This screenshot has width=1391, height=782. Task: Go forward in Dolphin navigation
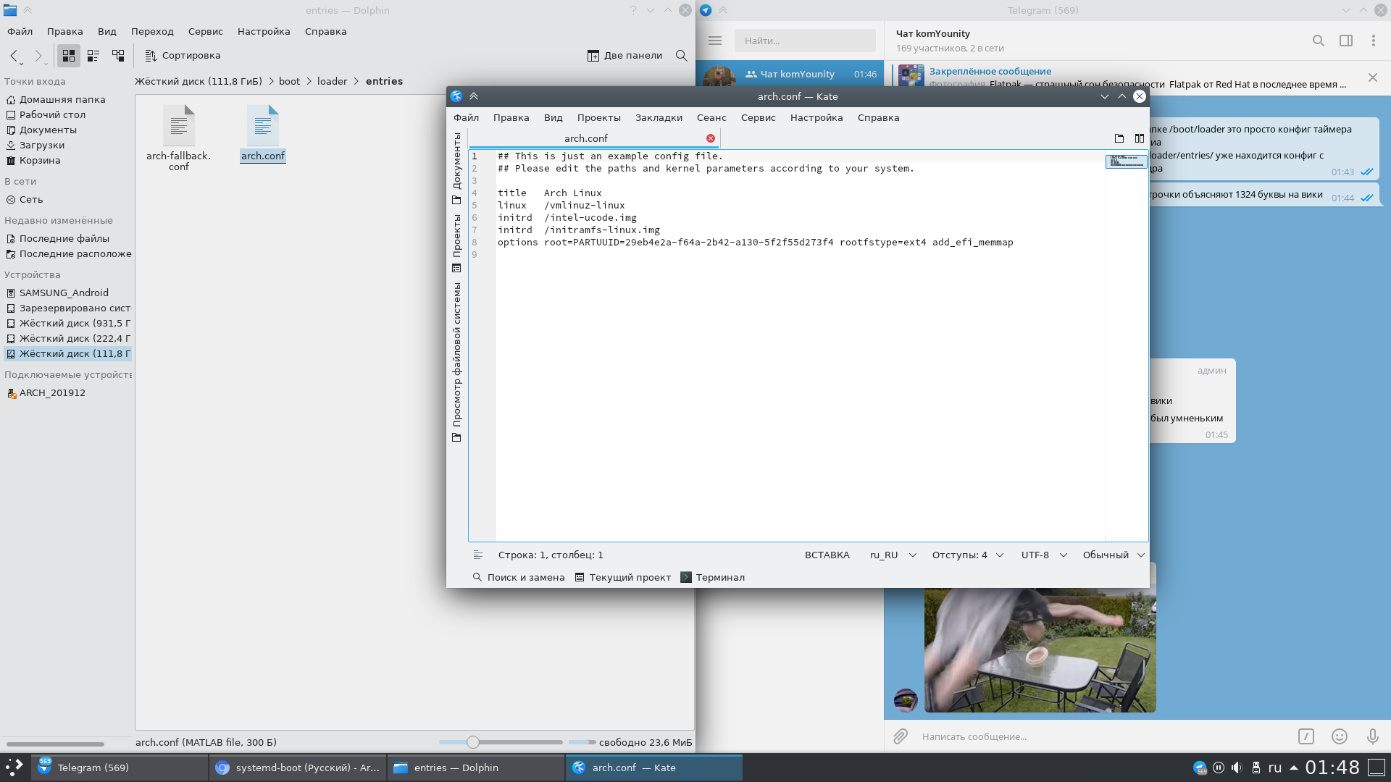[x=38, y=56]
